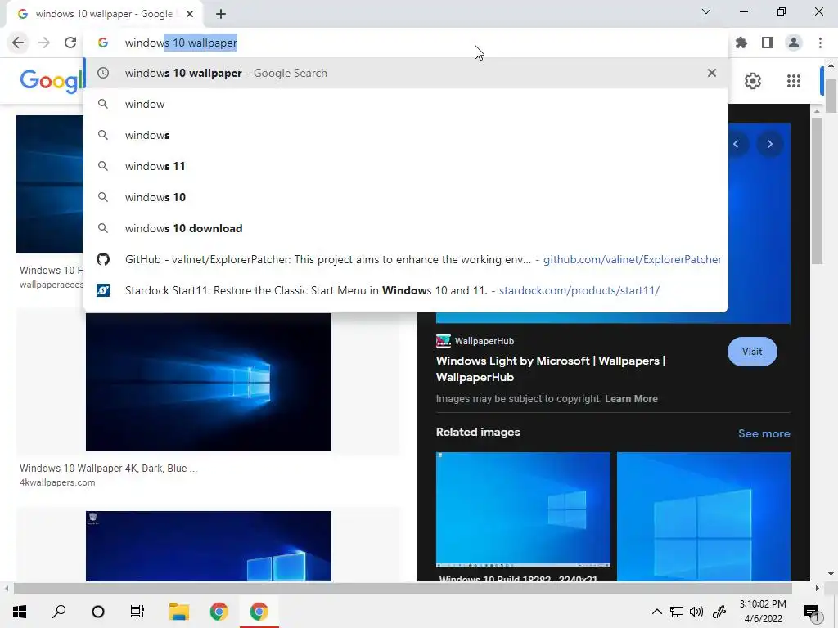Screen dimensions: 838x628
Task: Select the 'windows' search suggestion
Action: (x=406, y=135)
